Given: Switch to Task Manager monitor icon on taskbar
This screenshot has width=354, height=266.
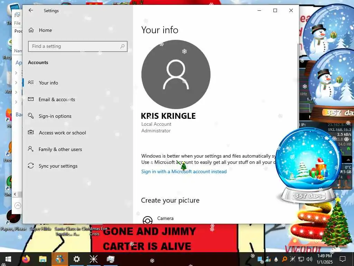Looking at the screenshot, I should click(110, 259).
